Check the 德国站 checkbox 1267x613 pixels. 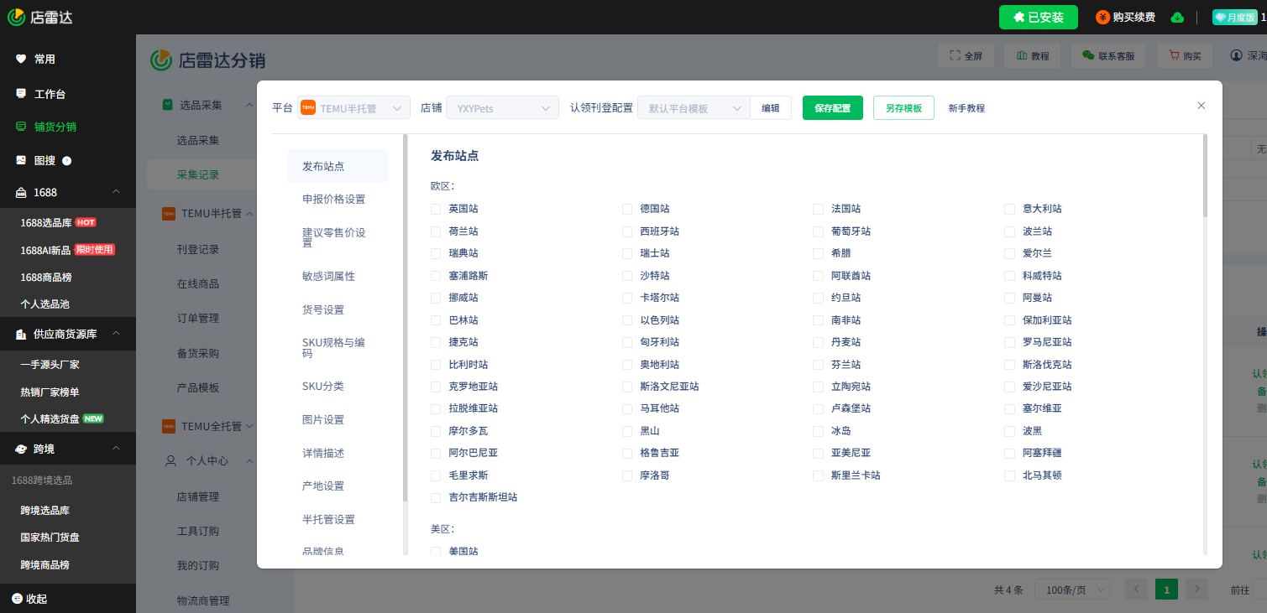[x=627, y=209]
